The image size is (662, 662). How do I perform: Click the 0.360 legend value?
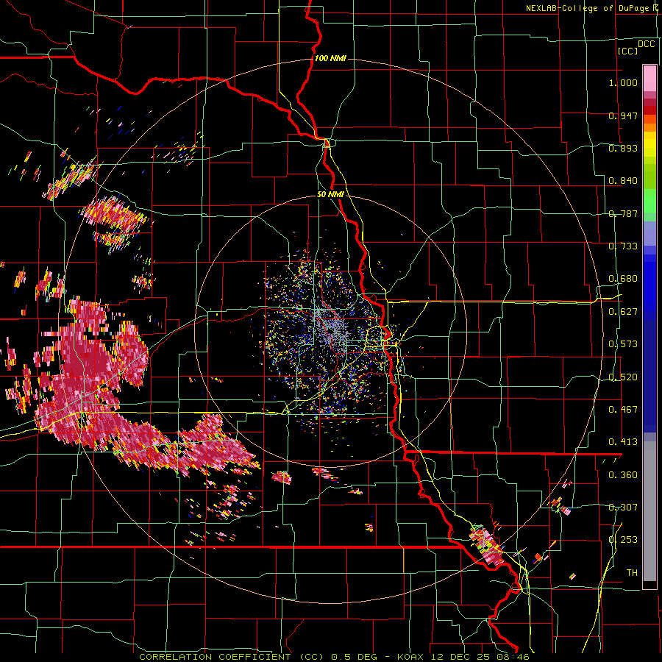[623, 475]
